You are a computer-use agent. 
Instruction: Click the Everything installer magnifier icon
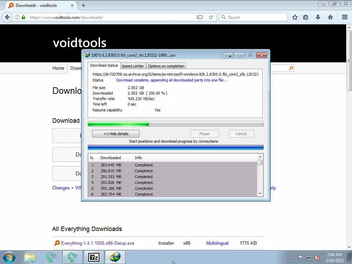(x=57, y=243)
